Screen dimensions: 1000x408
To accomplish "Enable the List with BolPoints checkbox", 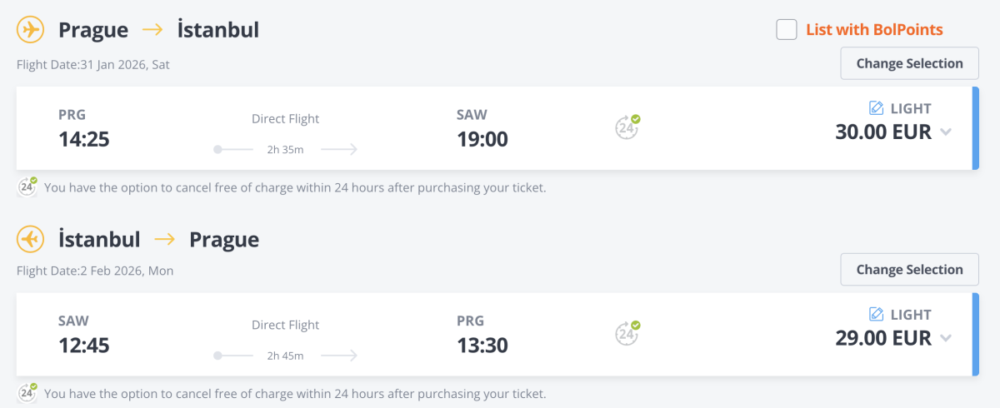I will 787,30.
